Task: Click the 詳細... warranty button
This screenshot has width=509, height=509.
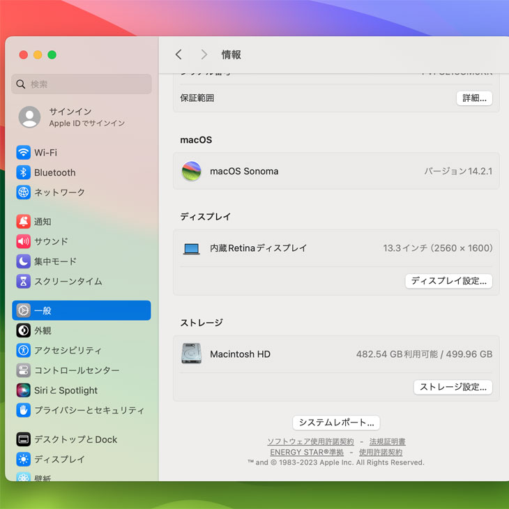Action: (474, 98)
